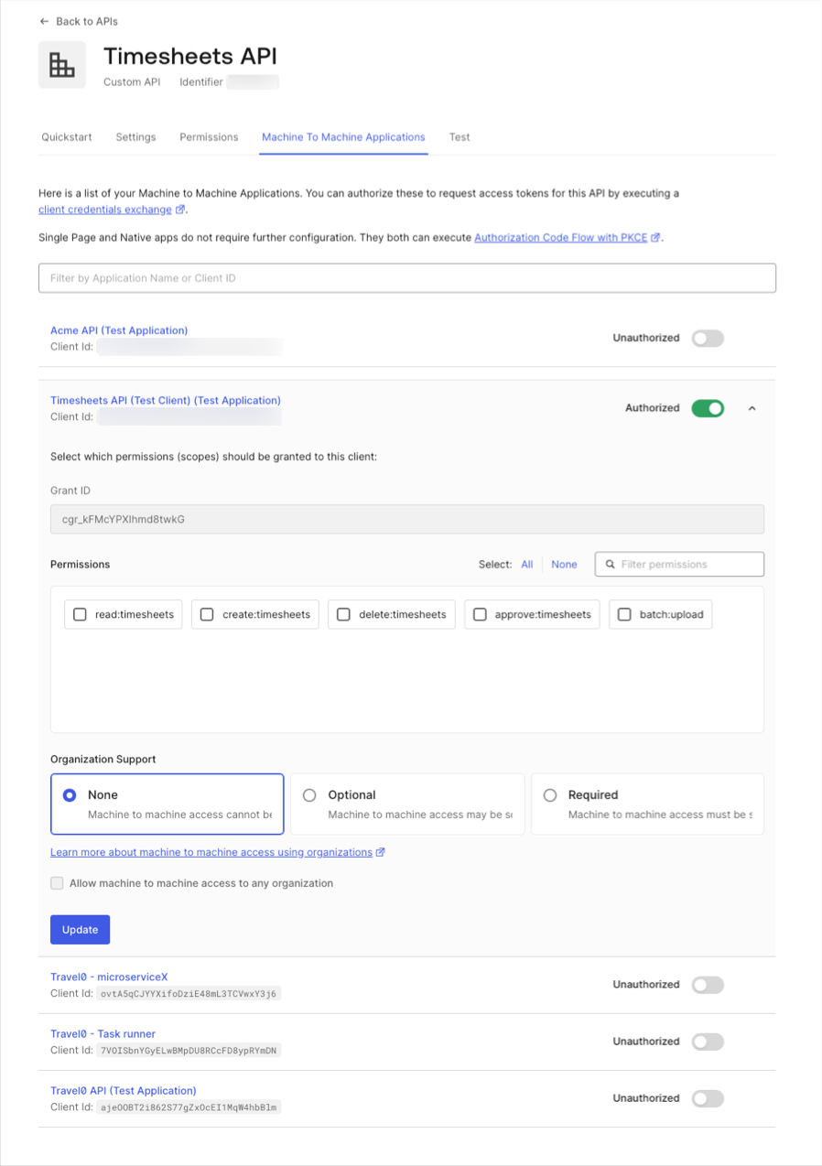This screenshot has height=1166, width=822.
Task: Open the Permissions tab
Action: (209, 136)
